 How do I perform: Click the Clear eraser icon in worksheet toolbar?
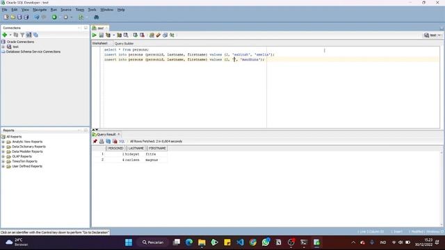pos(159,35)
